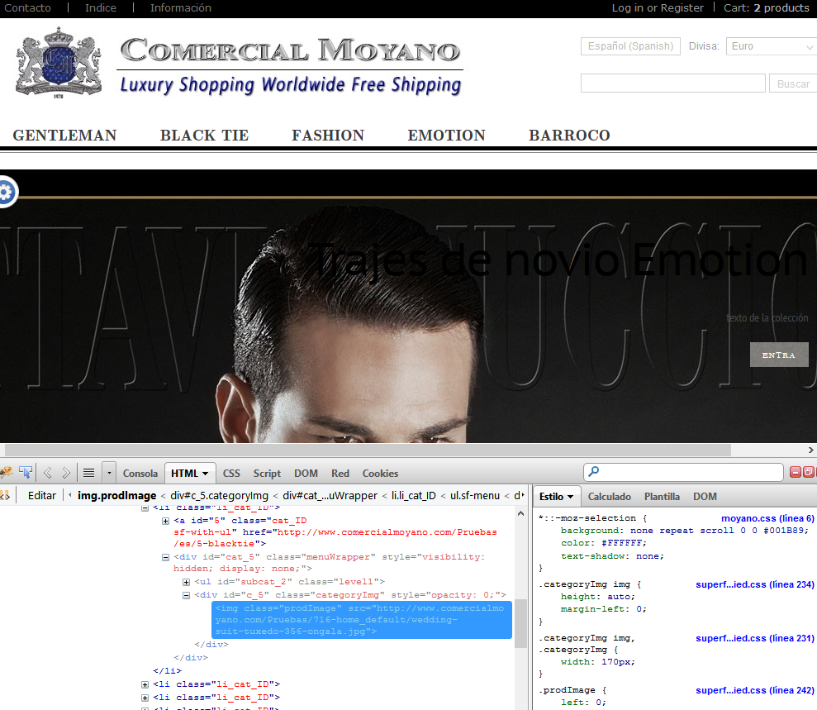Screen dimensions: 817x710
Task: Open the EMOTION menu
Action: 447,135
